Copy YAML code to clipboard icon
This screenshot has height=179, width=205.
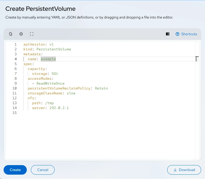pyautogui.click(x=11, y=34)
